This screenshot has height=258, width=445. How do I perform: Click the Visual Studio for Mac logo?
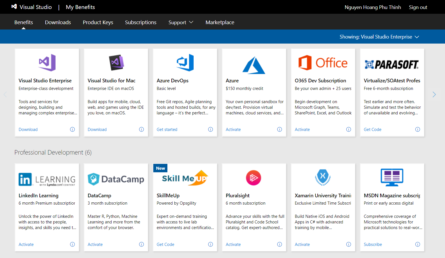click(x=116, y=62)
